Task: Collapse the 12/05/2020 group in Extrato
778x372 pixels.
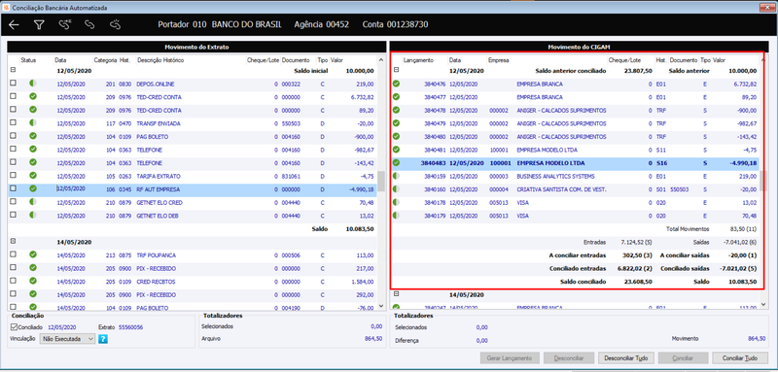Action: (13, 70)
